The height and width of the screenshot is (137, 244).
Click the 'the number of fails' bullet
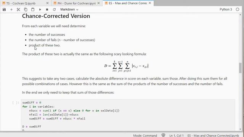click(x=62, y=40)
